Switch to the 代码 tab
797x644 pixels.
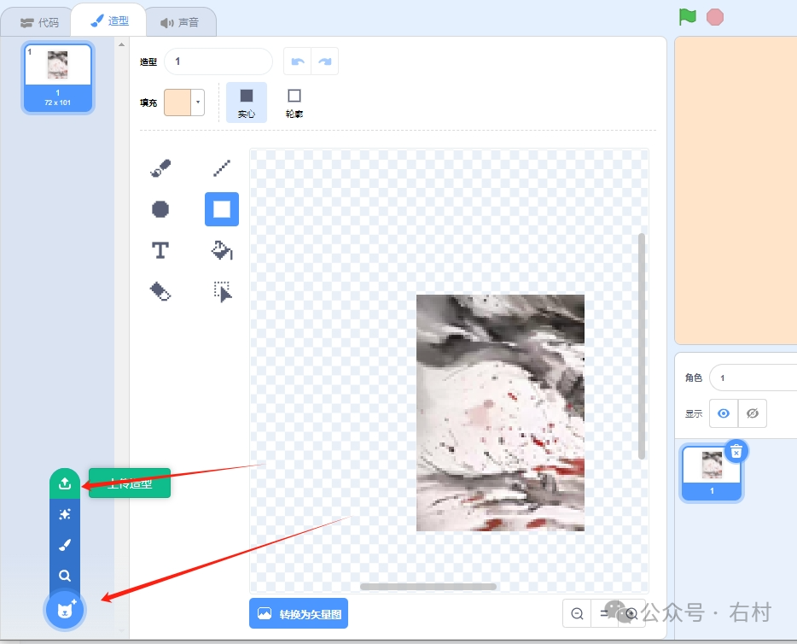[x=43, y=21]
